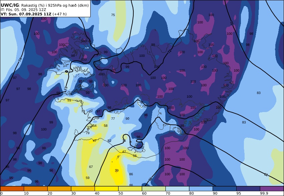Click the UWC/IG title text
284x196 pixels.
(10, 5)
